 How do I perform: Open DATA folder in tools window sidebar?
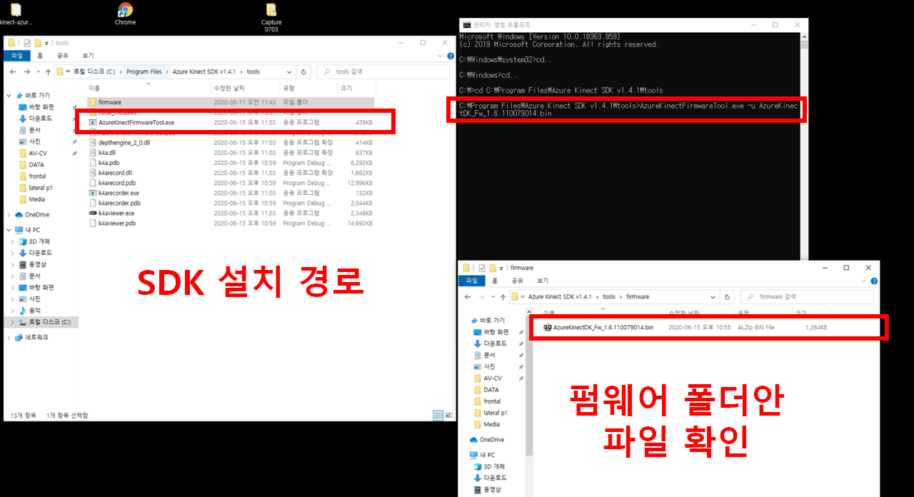(x=36, y=164)
